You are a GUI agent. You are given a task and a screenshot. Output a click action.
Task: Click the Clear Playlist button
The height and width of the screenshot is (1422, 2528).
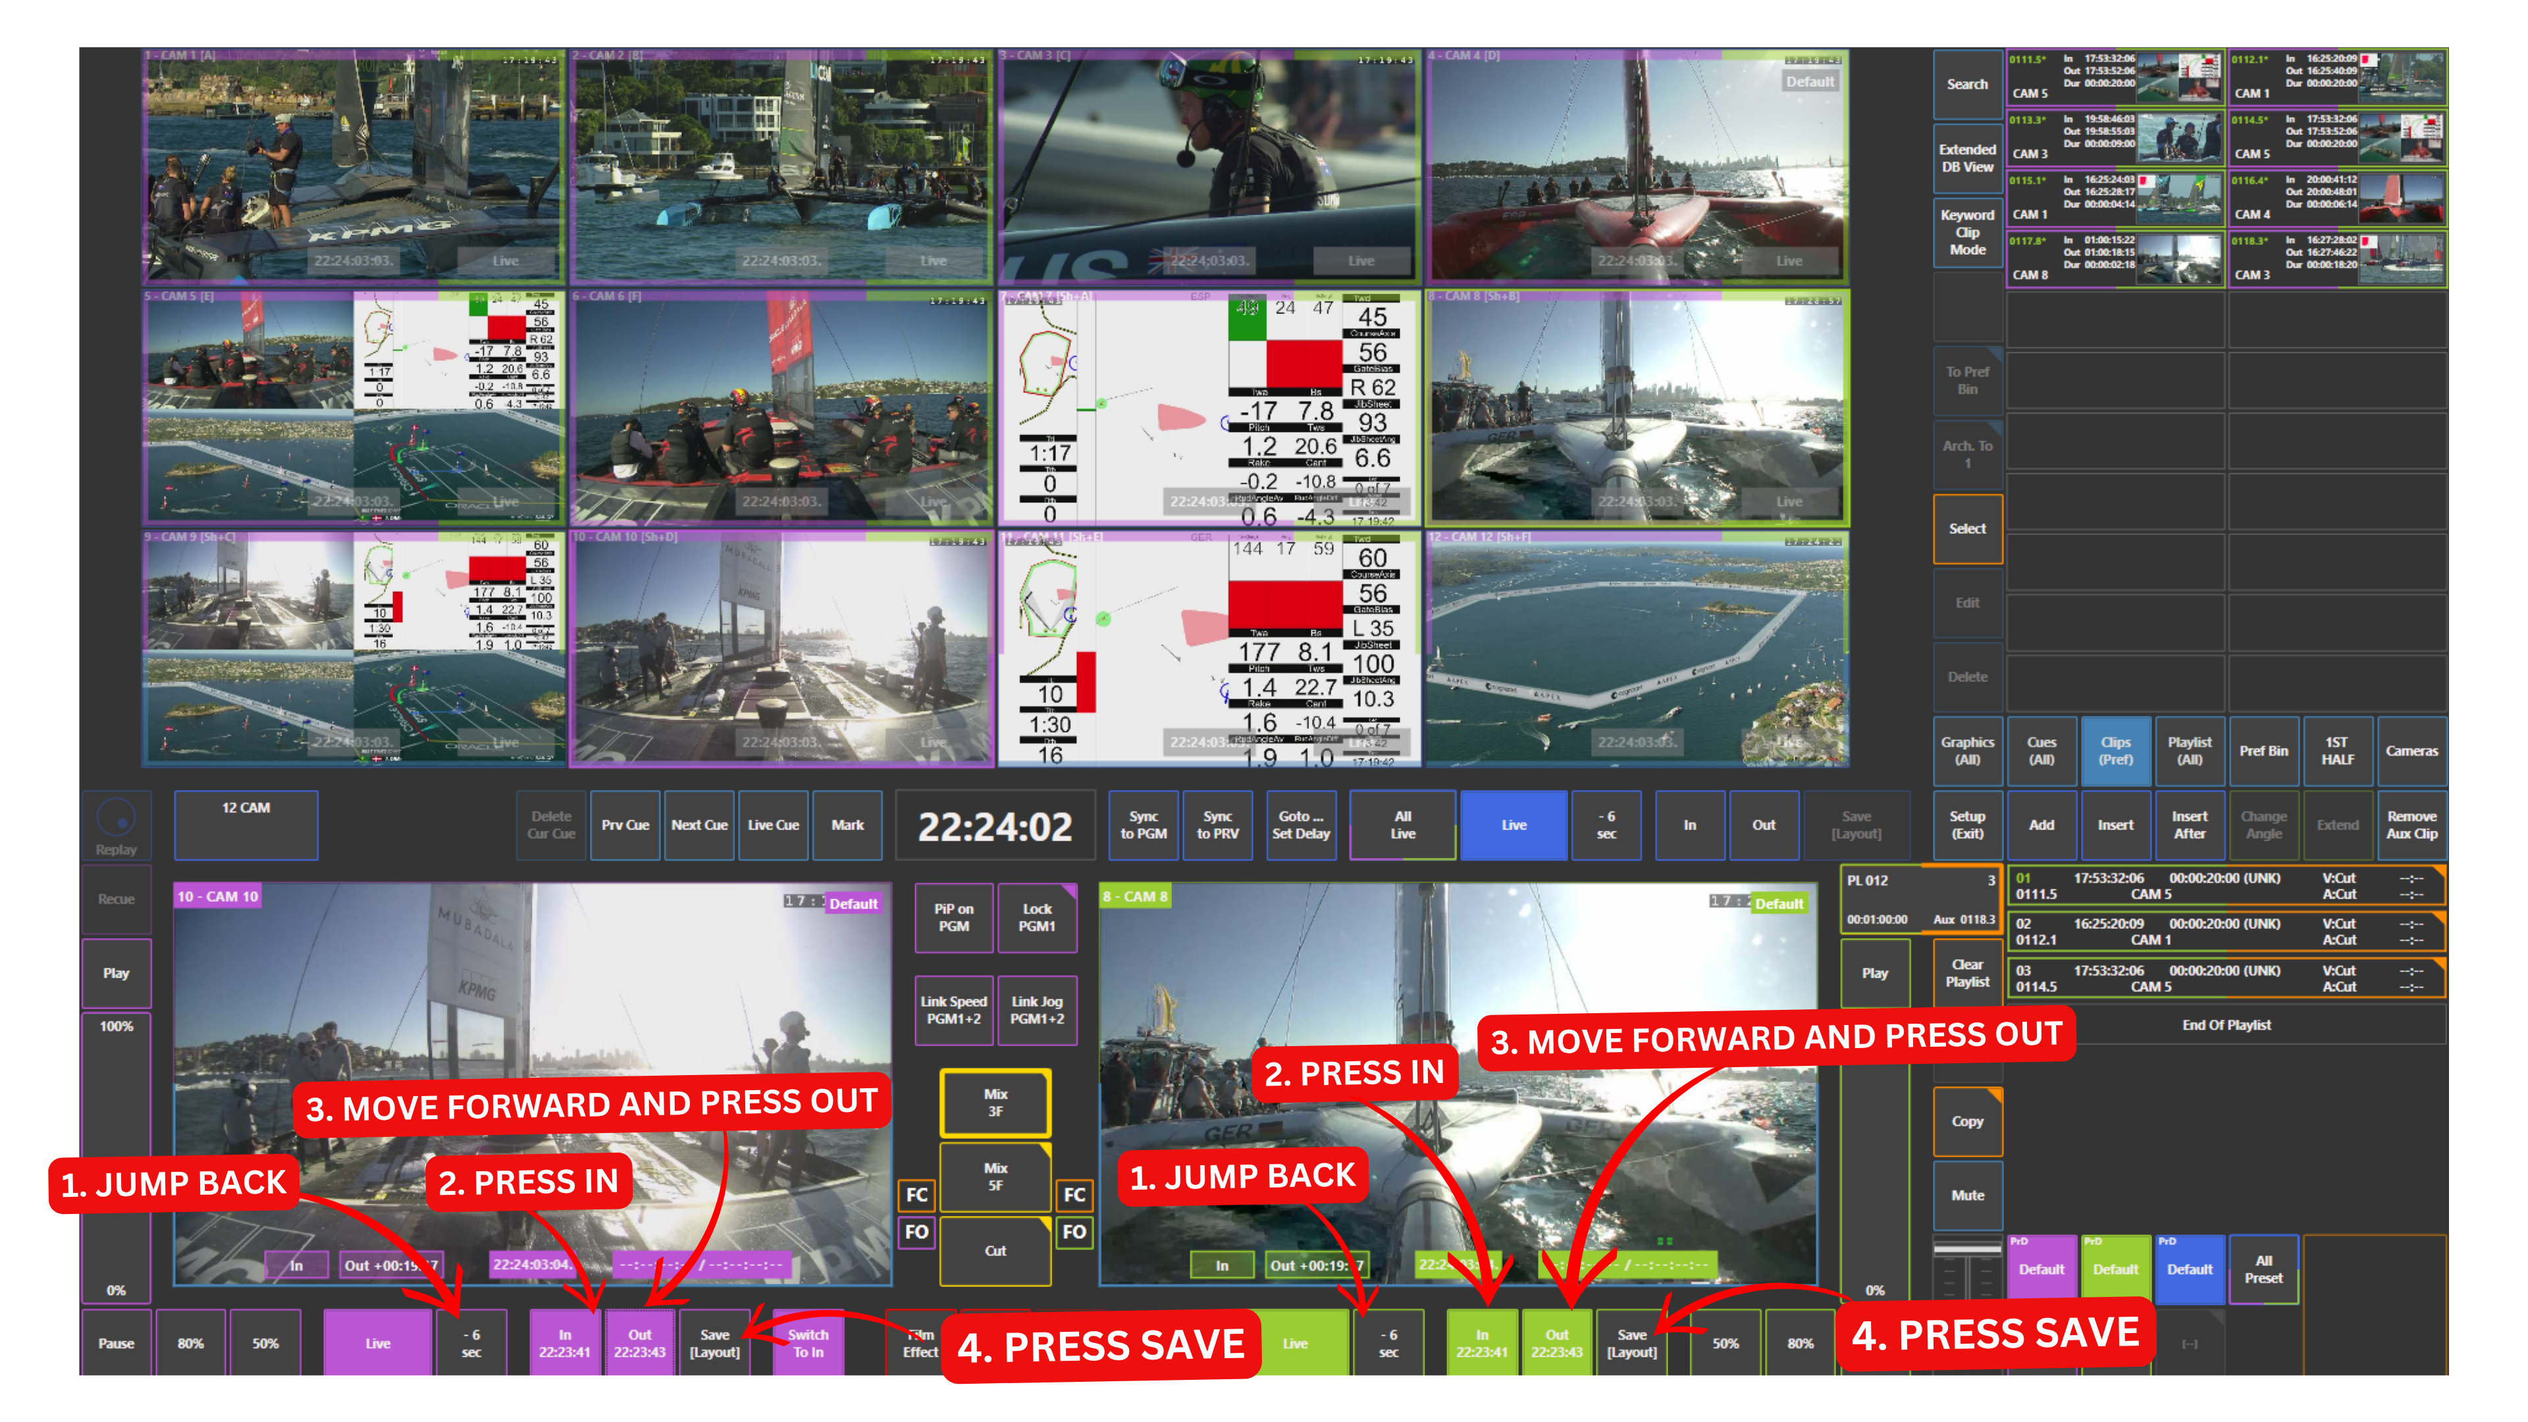[1966, 974]
